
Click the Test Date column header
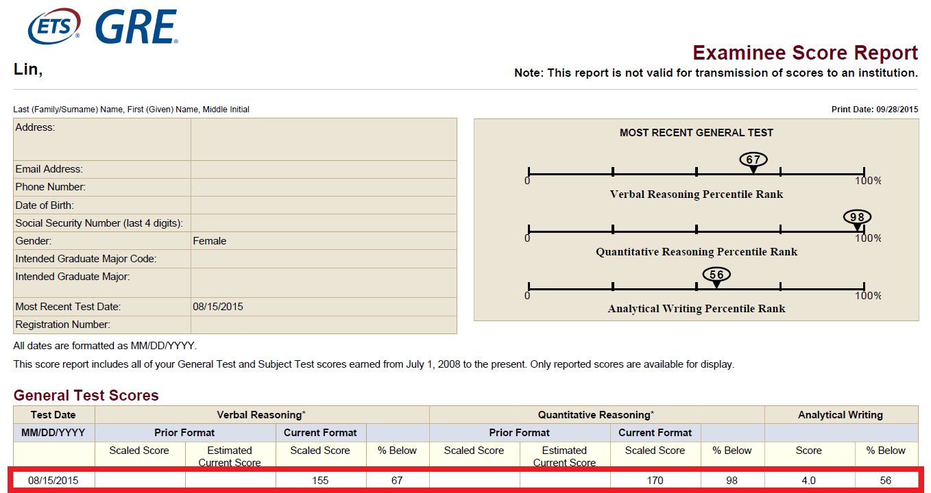coord(53,415)
